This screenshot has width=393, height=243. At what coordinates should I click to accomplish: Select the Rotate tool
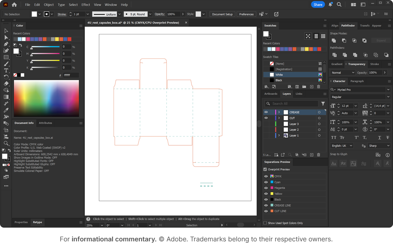click(x=6, y=77)
